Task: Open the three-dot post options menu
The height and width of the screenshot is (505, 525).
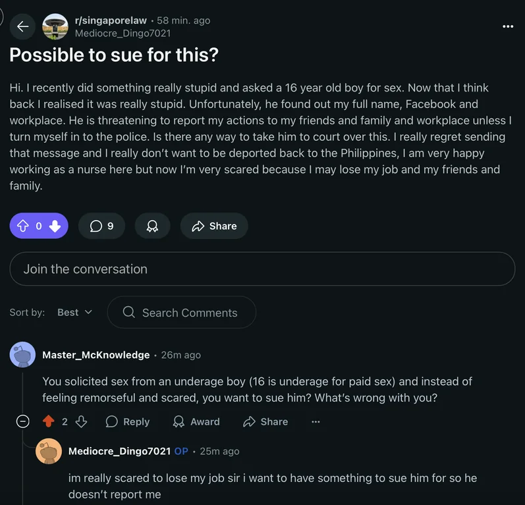Action: click(x=507, y=26)
